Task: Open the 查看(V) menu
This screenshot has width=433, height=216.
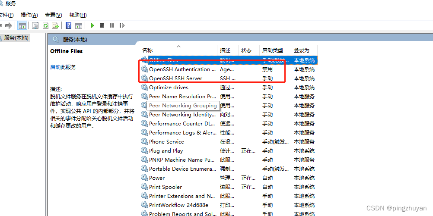Action: (x=54, y=15)
